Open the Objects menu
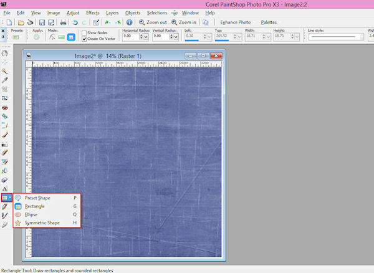Screen dimensions: 374x273 click(x=133, y=13)
